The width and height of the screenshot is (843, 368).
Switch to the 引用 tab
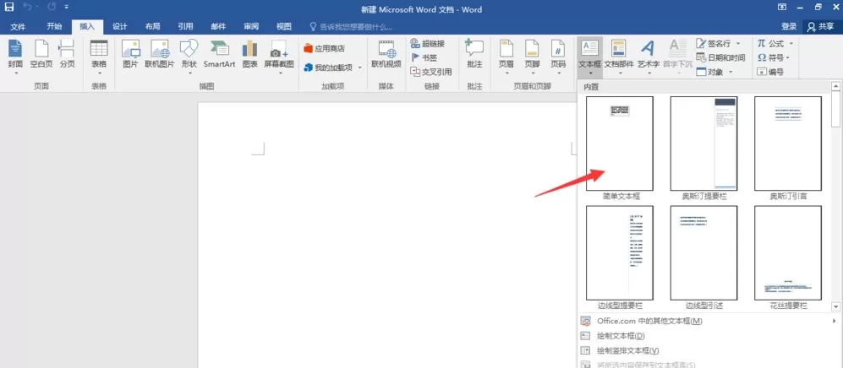click(185, 26)
